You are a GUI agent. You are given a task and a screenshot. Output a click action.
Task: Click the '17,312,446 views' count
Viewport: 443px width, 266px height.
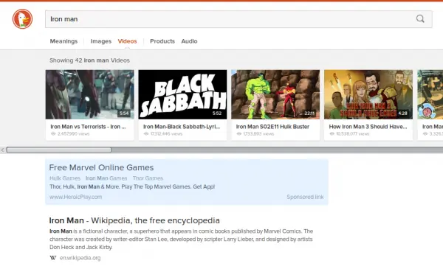coord(166,133)
